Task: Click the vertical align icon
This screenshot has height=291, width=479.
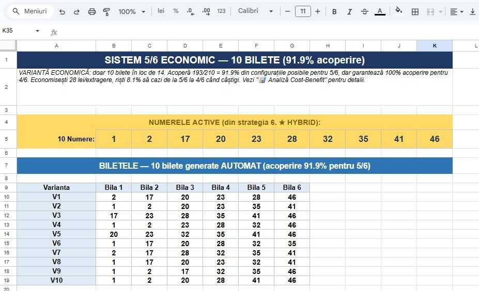Action: [472, 11]
